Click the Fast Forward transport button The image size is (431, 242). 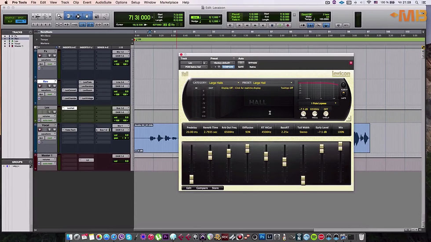(x=255, y=25)
